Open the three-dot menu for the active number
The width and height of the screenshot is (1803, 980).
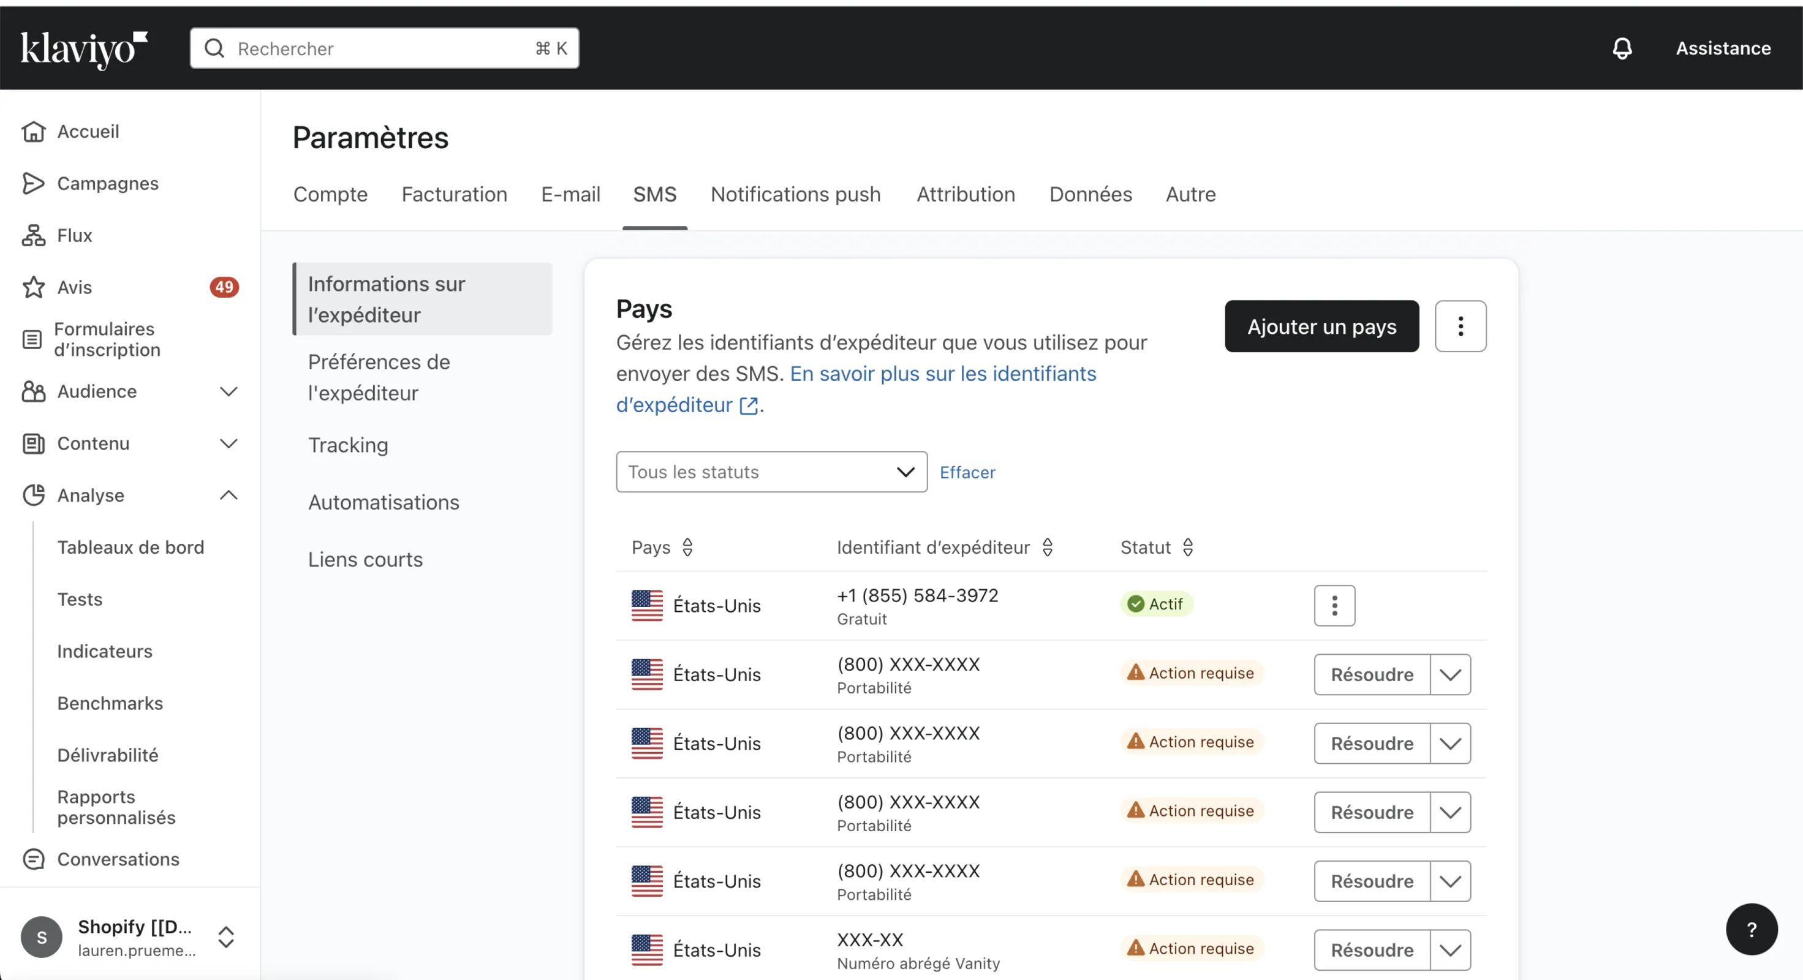(1334, 606)
